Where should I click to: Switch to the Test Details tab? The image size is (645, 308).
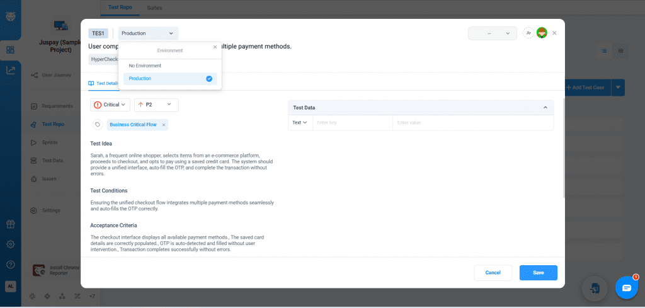point(103,83)
